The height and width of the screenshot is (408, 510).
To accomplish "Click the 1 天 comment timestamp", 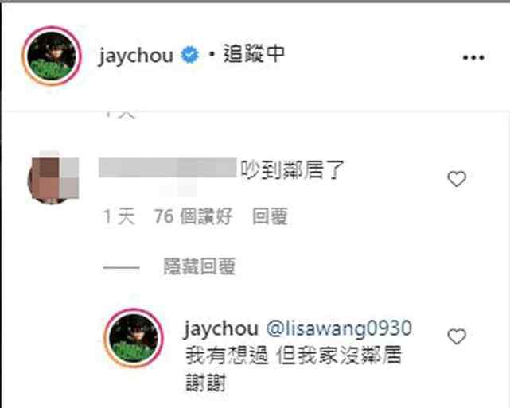I will click(119, 216).
